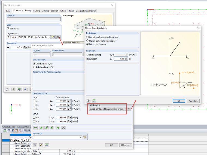Open the ez eccentricity value dropdown
207x155 pixels.
click(x=22, y=47)
